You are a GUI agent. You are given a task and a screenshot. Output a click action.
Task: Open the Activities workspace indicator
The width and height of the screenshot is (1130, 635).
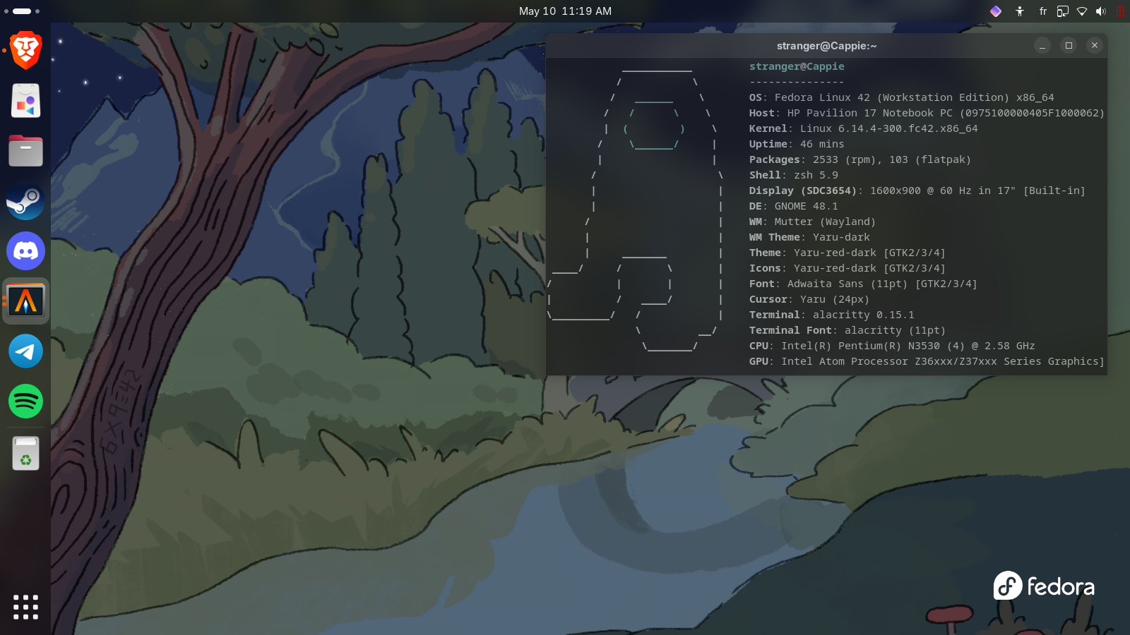click(x=22, y=11)
